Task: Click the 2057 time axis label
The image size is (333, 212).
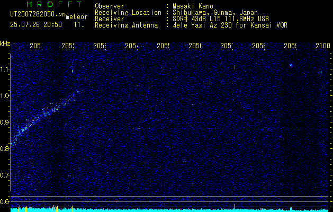Action: click(x=227, y=46)
